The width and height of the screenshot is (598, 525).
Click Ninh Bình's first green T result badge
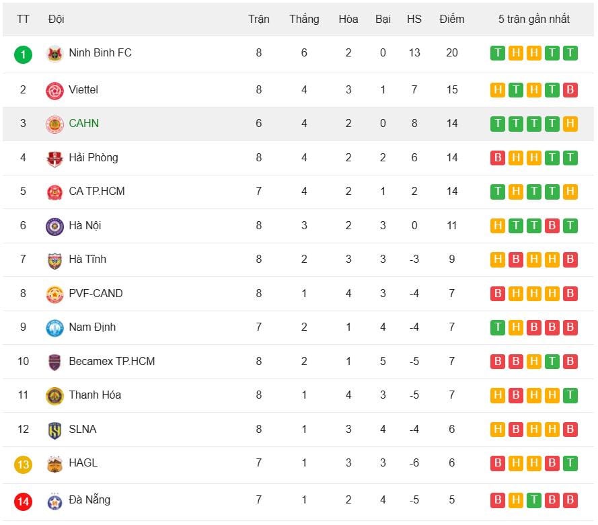tap(498, 53)
